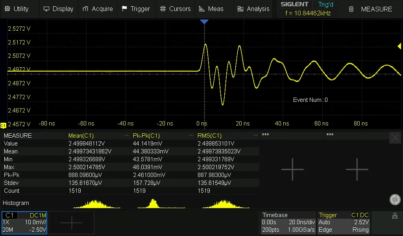The height and width of the screenshot is (236, 403).
Task: Close the MEASURE table with the X button
Action: click(x=395, y=137)
